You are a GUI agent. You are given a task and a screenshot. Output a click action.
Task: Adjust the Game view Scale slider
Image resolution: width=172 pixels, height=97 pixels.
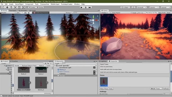pos(139,13)
